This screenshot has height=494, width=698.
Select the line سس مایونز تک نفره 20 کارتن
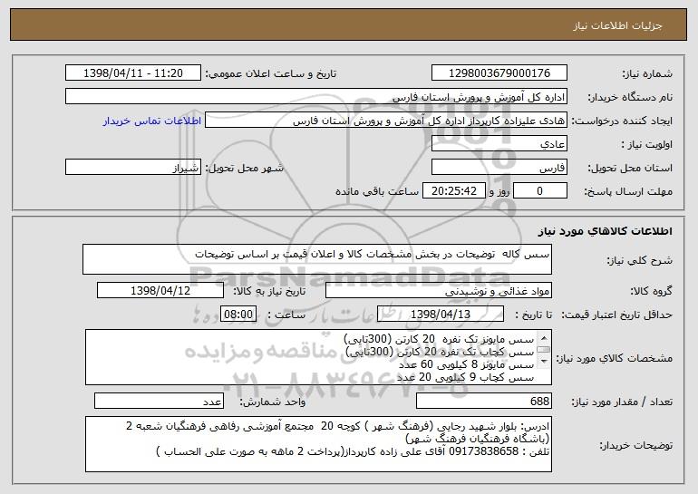tap(439, 340)
